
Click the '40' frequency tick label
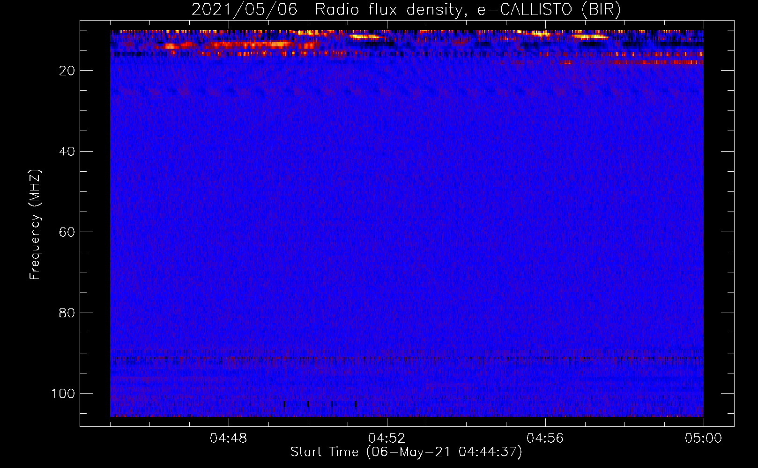click(x=67, y=152)
